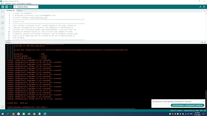Toggle the bottom panel icon in status bar
This screenshot has width=207, height=116.
(x=205, y=111)
